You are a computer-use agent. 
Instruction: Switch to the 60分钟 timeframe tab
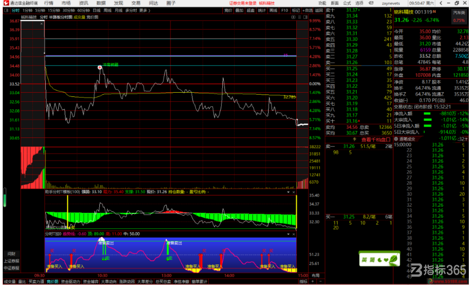pos(84,10)
